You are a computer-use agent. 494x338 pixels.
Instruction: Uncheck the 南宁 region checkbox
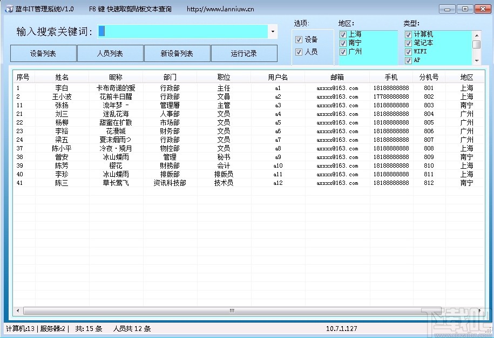[342, 43]
